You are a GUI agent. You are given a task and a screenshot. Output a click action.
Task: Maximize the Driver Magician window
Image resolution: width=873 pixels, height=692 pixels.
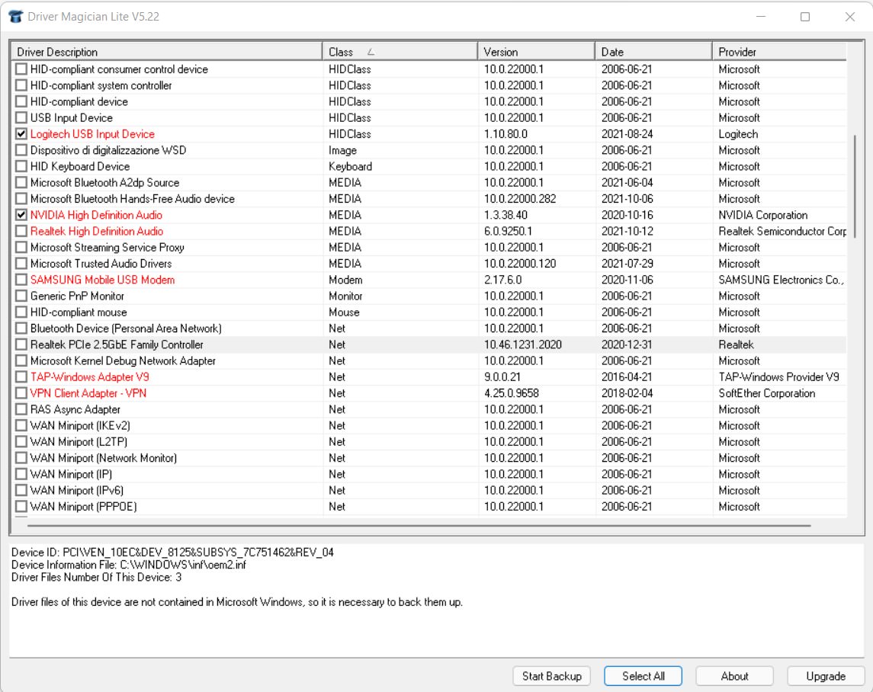tap(805, 17)
